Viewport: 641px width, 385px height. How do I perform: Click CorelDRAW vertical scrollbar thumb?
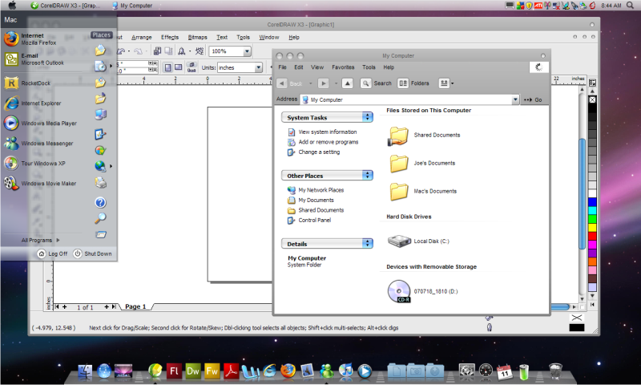582,194
